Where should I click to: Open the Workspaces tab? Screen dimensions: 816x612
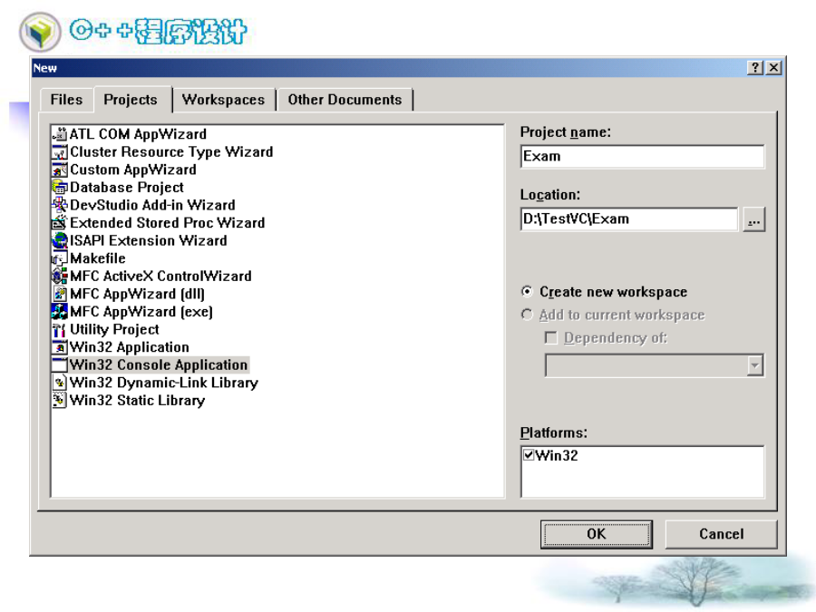click(x=223, y=100)
